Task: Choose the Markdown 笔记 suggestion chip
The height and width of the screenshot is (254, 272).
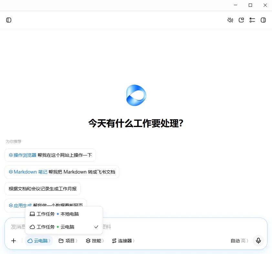Action: [x=62, y=172]
